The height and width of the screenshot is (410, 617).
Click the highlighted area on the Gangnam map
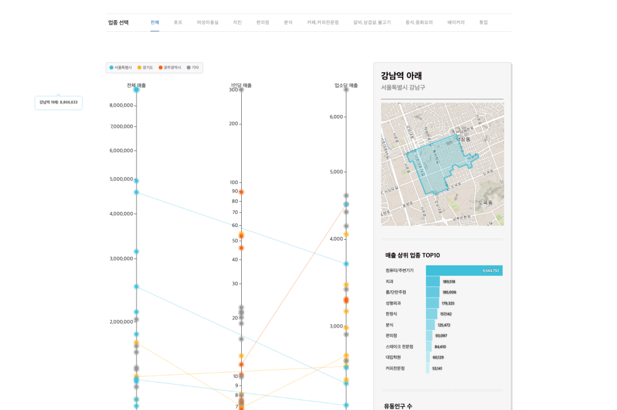pos(437,163)
